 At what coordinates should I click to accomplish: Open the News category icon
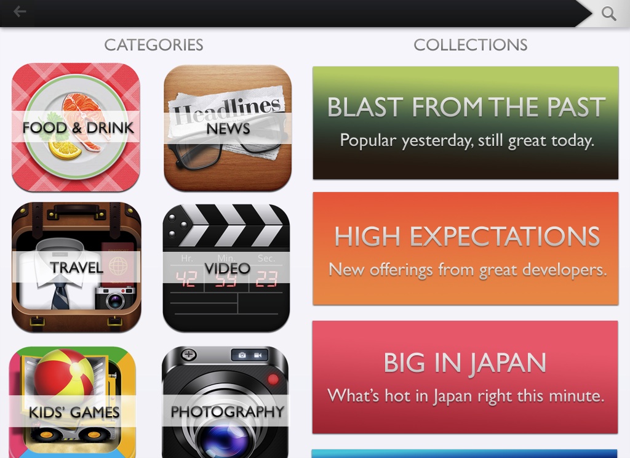pyautogui.click(x=228, y=128)
